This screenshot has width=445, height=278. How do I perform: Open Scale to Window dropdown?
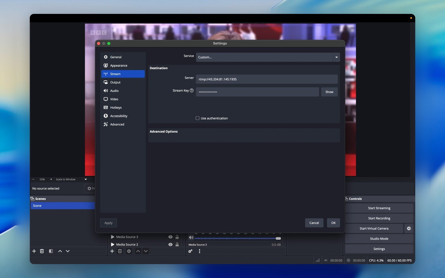tap(71, 179)
